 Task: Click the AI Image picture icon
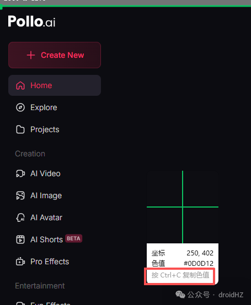coord(20,195)
